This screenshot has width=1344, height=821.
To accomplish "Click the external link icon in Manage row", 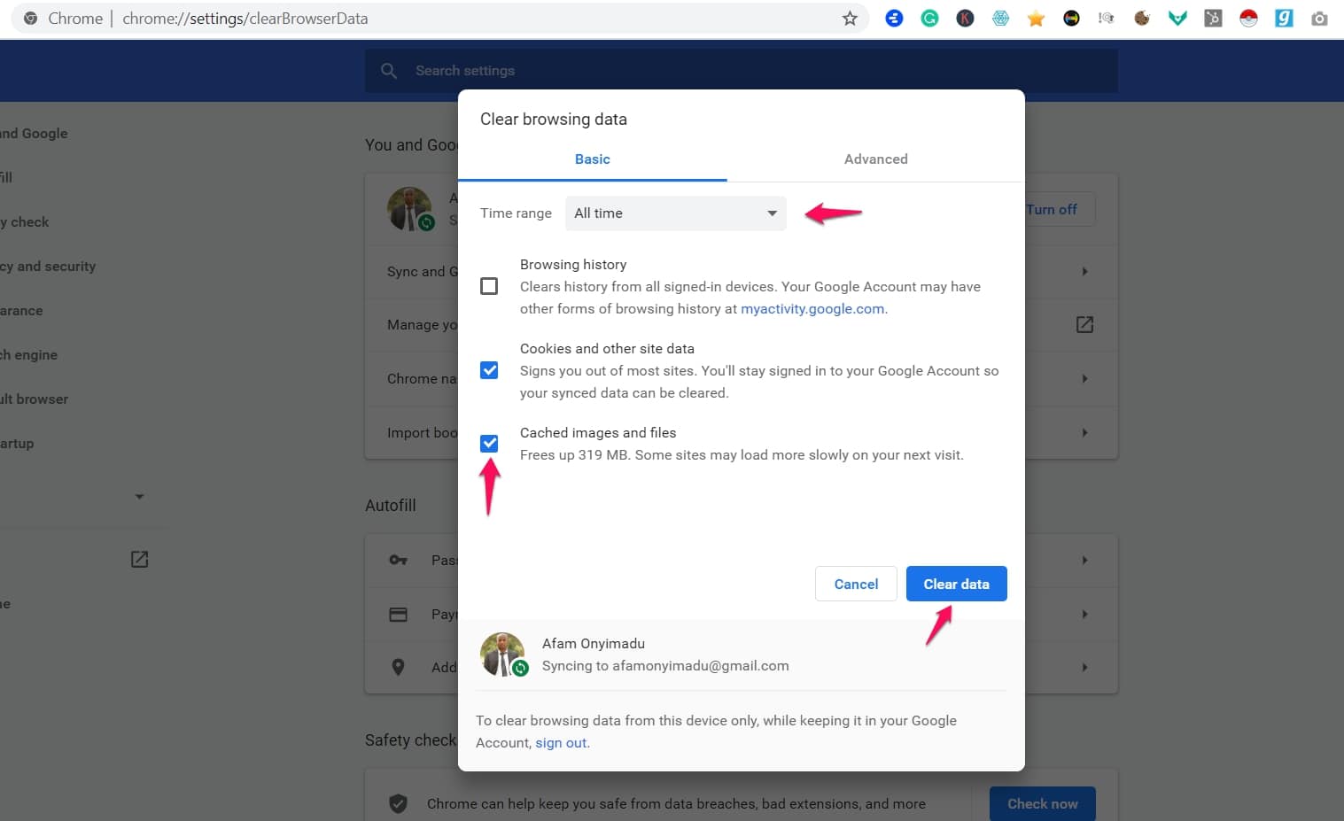I will coord(1084,325).
